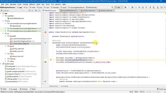The height and width of the screenshot is (93, 166).
Task: Collapse the Gradle Scripts node
Action: point(1,64)
